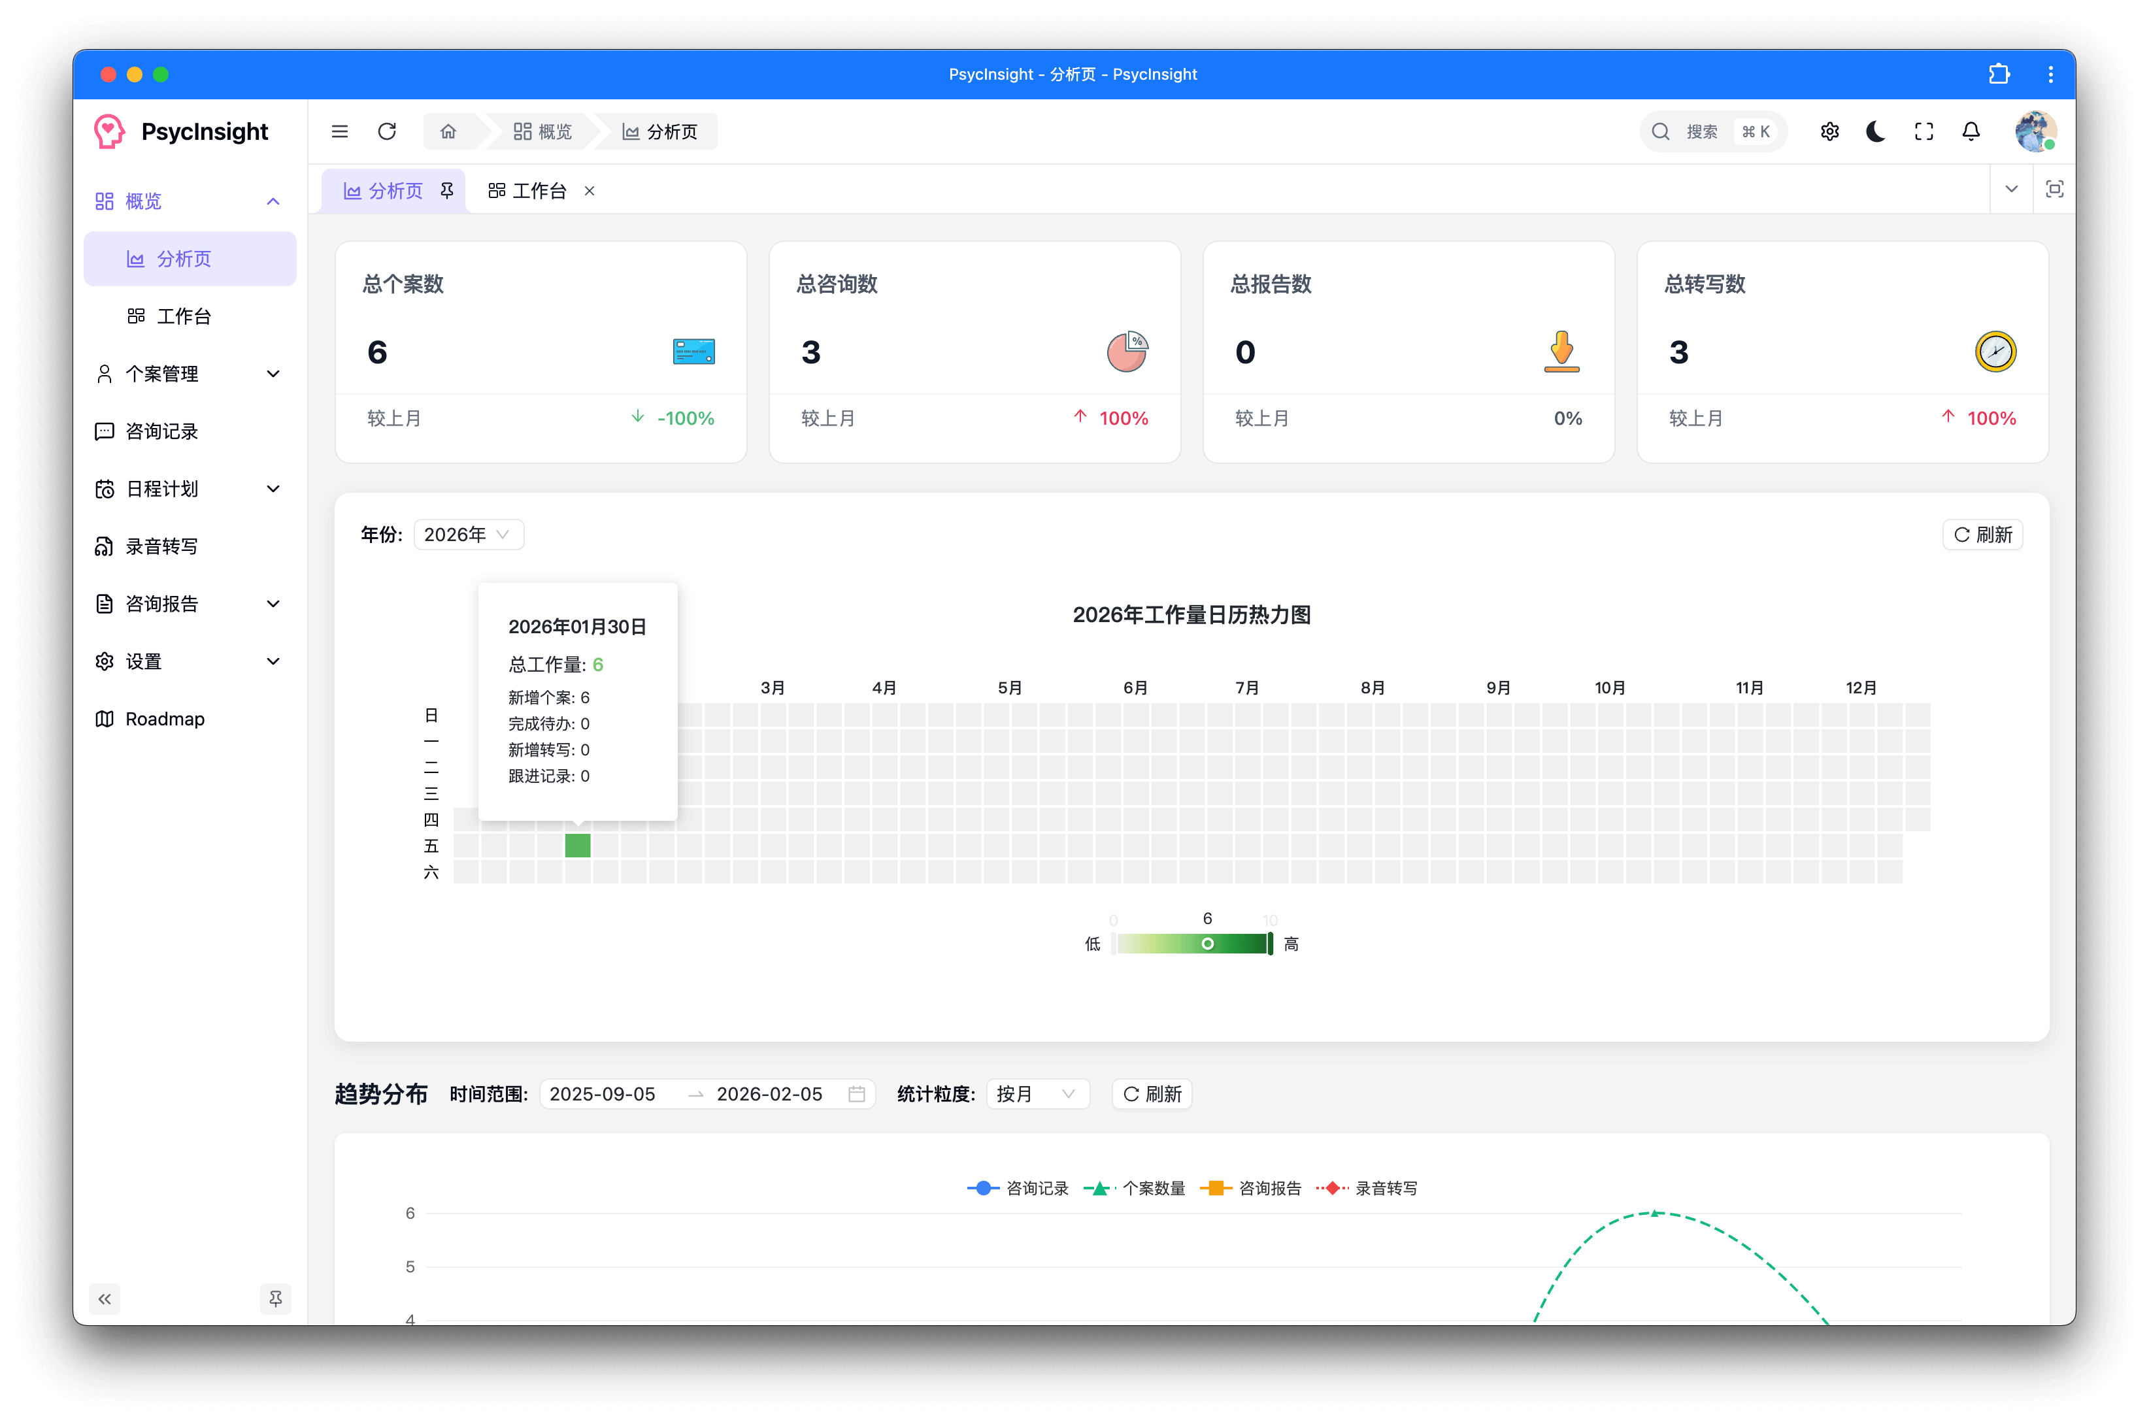
Task: Maximize tab content with corner icon
Action: point(2055,190)
